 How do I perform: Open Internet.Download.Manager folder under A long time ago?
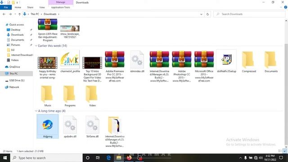115,131
